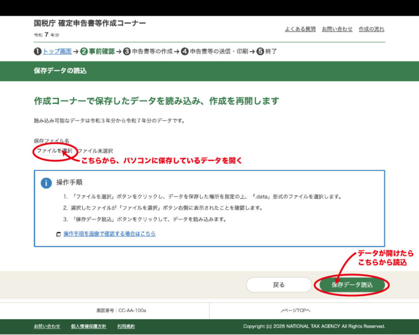Open the よくある質問 page
The height and width of the screenshot is (335, 419).
pos(300,29)
